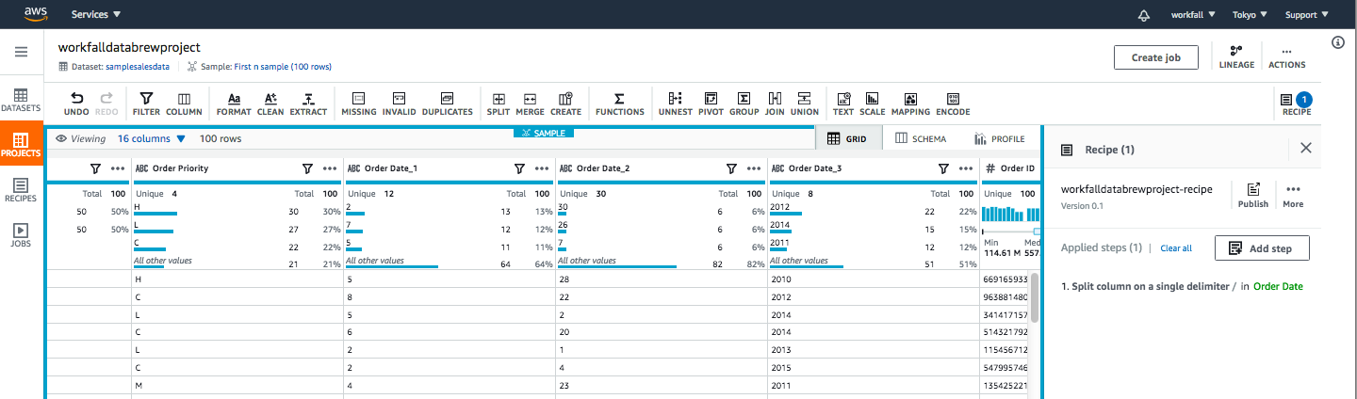Open the Invalid values tool
This screenshot has height=399, width=1357.
pyautogui.click(x=399, y=104)
